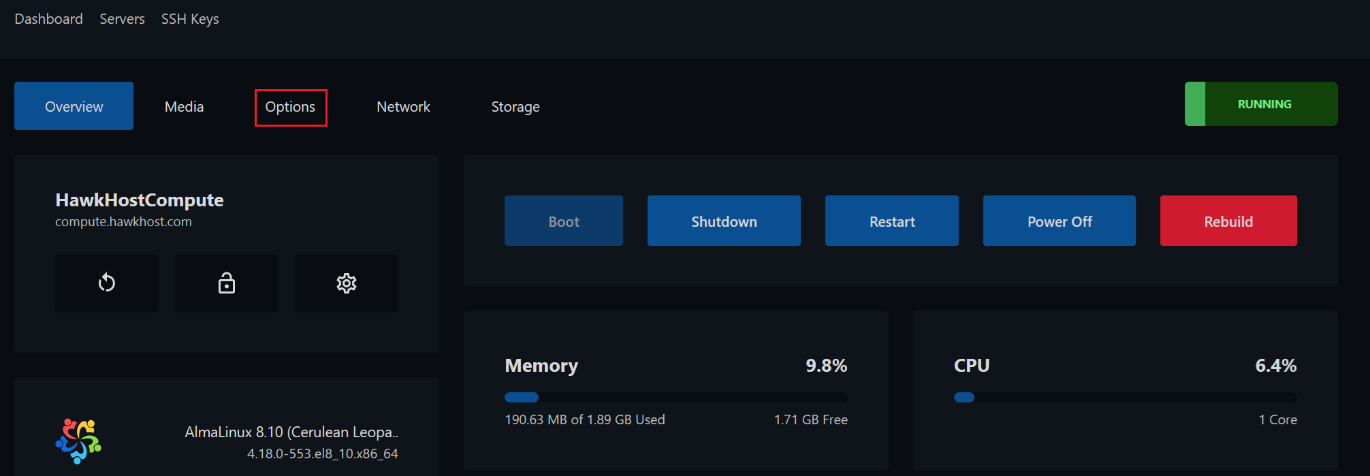The height and width of the screenshot is (476, 1370).
Task: Click the CPU usage progress bar
Action: (1126, 397)
